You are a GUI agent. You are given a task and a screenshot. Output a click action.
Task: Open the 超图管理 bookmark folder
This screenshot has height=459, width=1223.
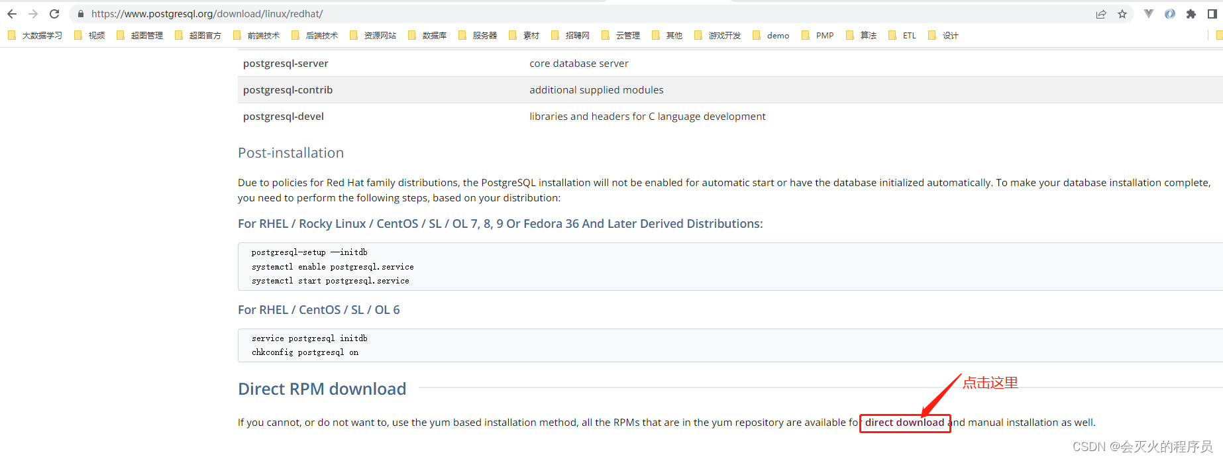coord(140,36)
